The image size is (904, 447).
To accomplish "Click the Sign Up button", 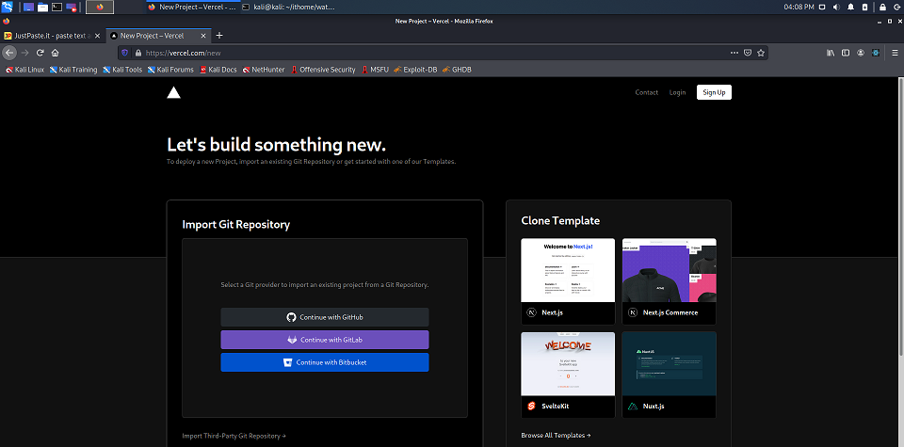I will tap(714, 92).
